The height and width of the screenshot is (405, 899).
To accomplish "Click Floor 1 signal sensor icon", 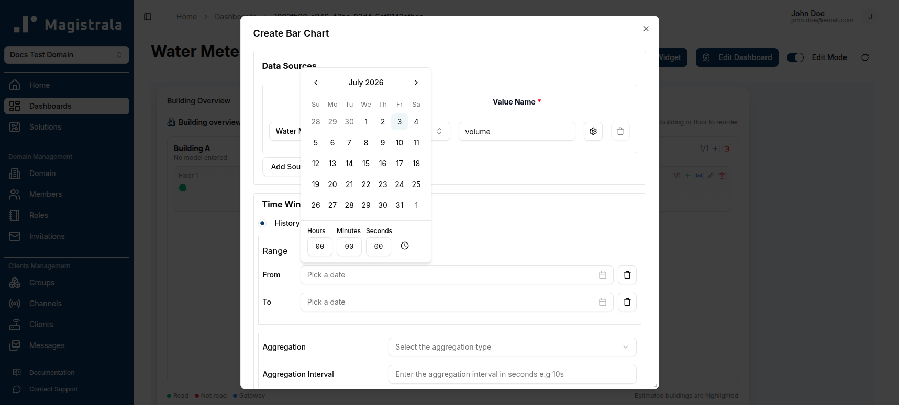I will click(699, 176).
